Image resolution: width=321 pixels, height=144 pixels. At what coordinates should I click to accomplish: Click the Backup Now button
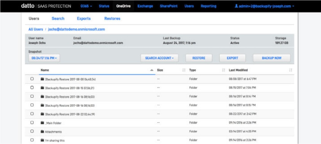click(271, 58)
